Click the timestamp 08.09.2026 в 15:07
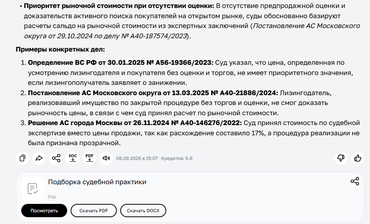The image size is (370, 224). click(137, 158)
